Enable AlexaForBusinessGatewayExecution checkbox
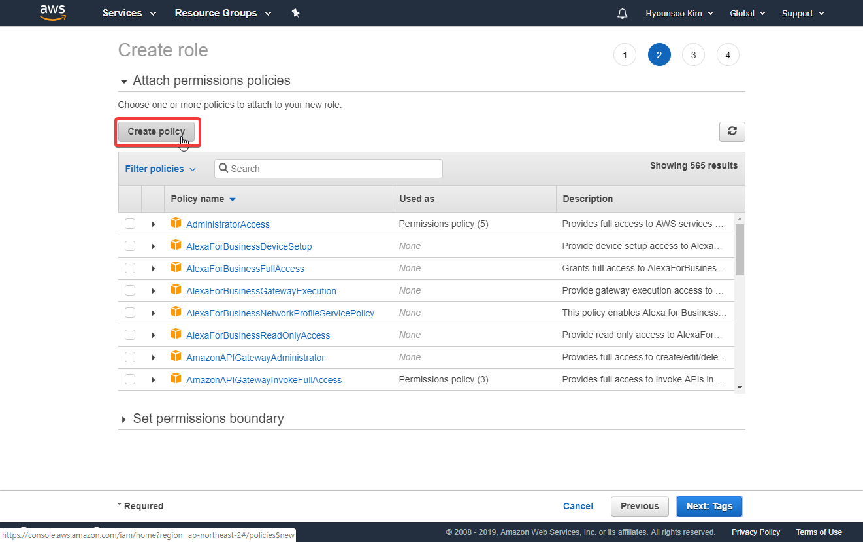This screenshot has width=863, height=542. [x=130, y=290]
